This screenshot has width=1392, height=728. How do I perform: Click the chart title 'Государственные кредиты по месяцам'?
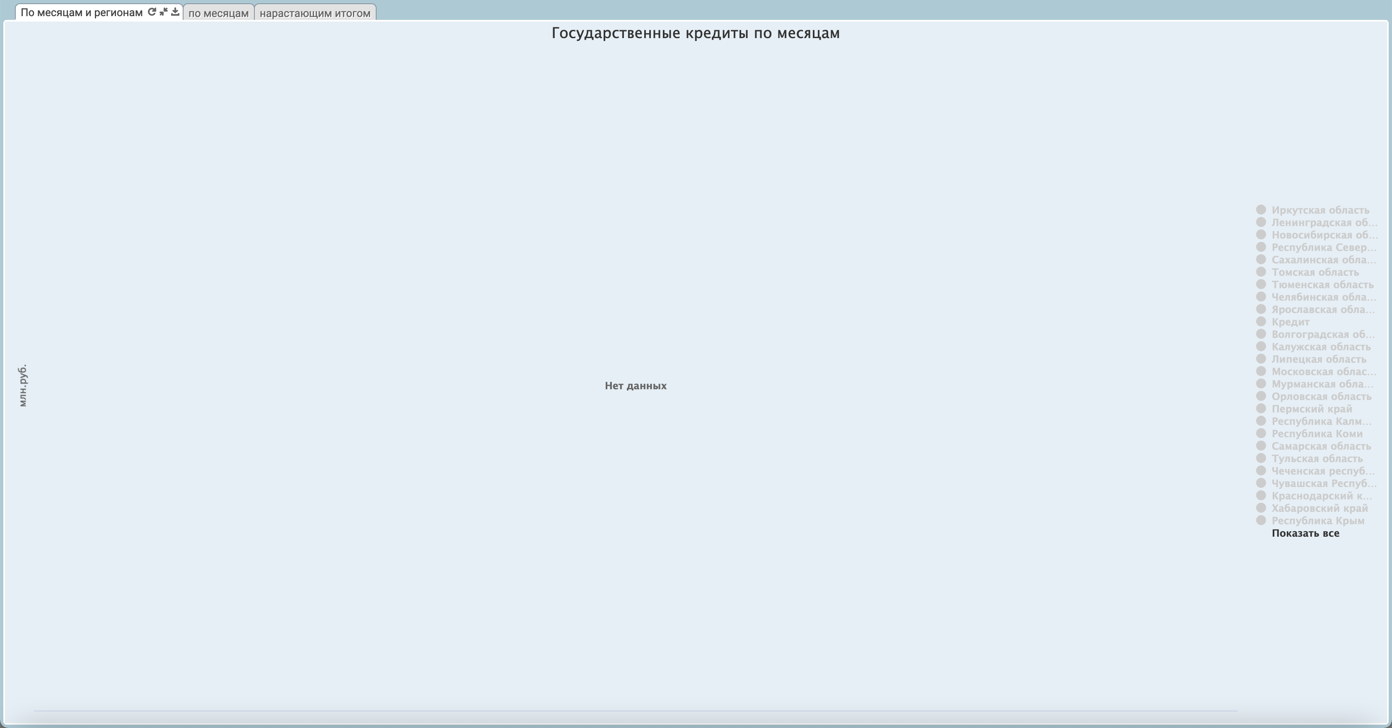point(696,34)
